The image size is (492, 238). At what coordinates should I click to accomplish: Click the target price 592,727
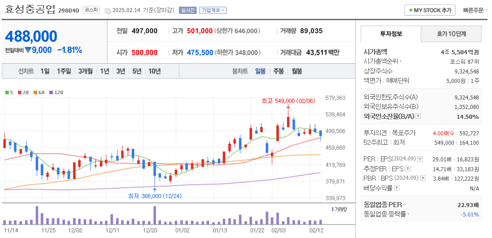pyautogui.click(x=470, y=133)
